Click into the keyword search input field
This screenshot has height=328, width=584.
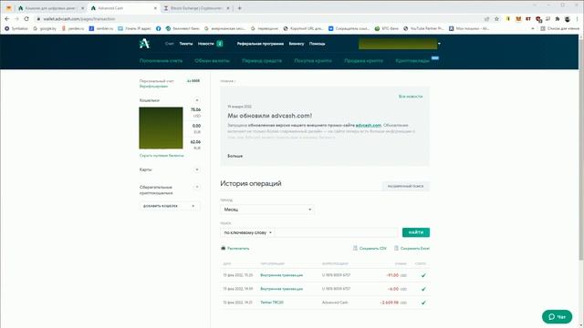click(337, 232)
